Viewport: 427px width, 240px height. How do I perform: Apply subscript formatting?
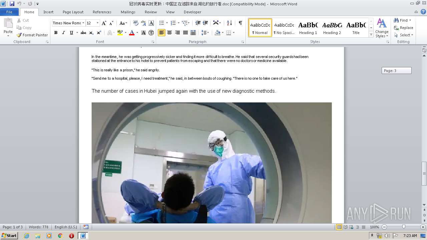pos(91,33)
